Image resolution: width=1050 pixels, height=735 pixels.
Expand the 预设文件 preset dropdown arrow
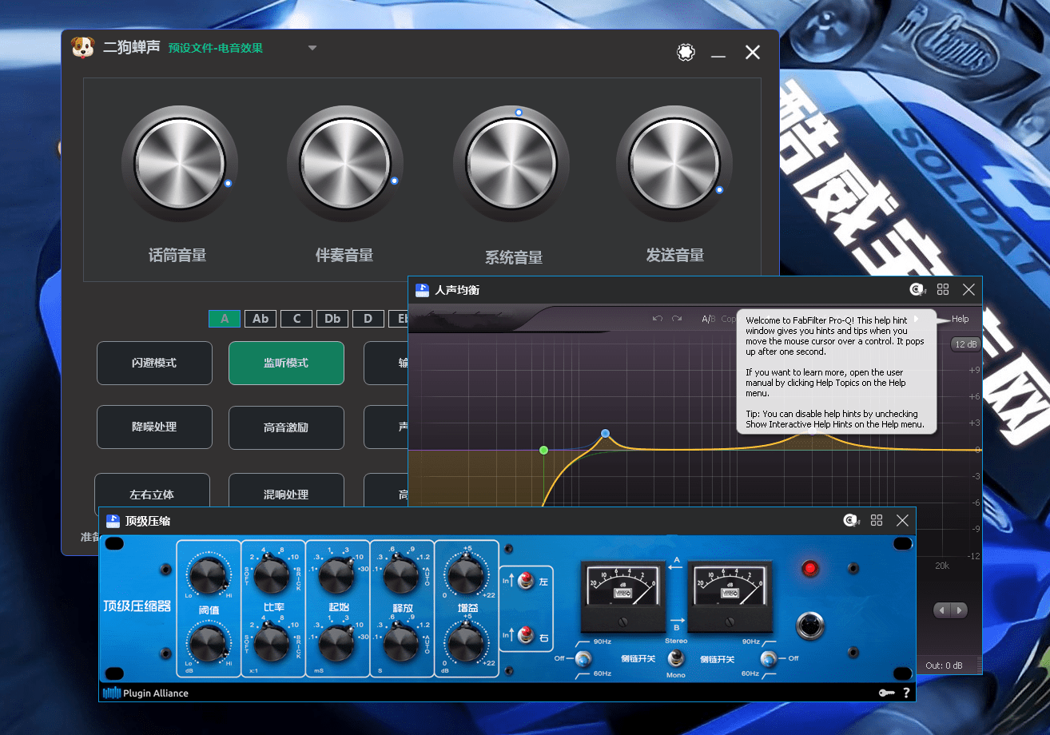312,48
